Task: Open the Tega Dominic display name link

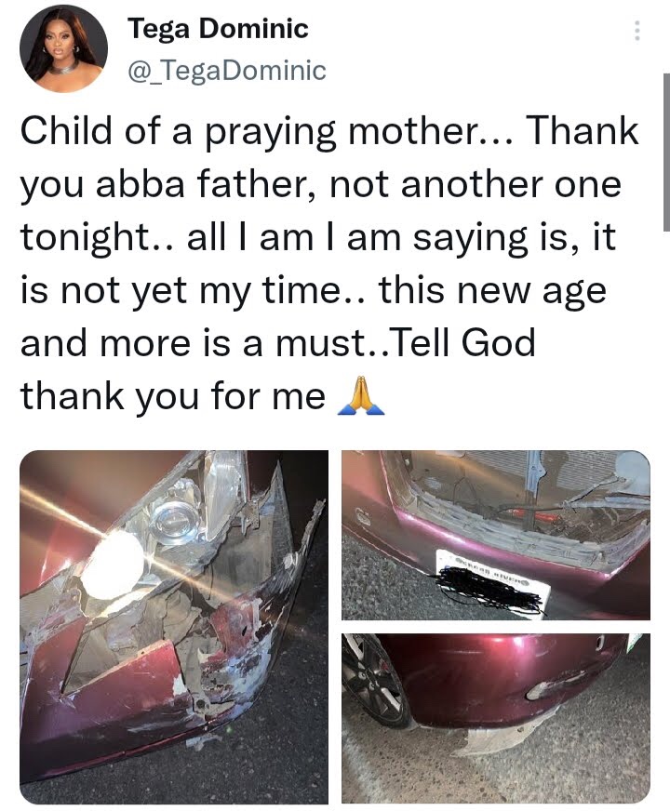Action: coord(218,28)
